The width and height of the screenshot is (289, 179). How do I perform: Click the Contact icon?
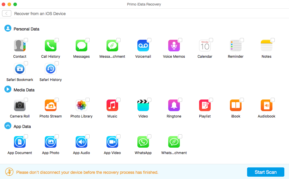point(19,46)
